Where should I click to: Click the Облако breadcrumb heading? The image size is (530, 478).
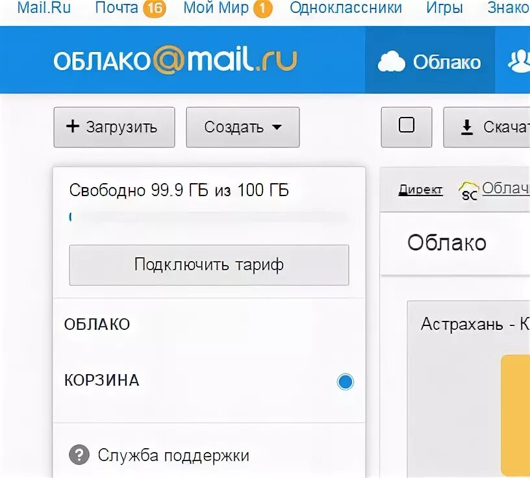[446, 243]
